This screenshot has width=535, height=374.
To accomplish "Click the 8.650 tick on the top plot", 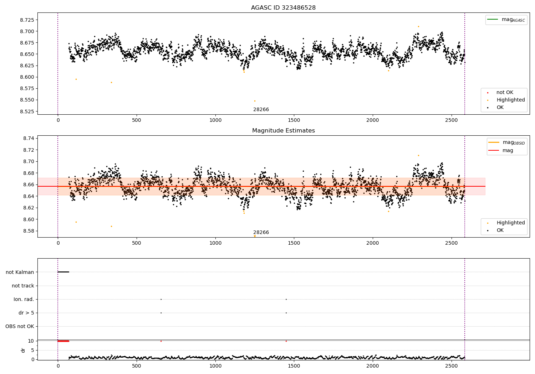I will [27, 54].
